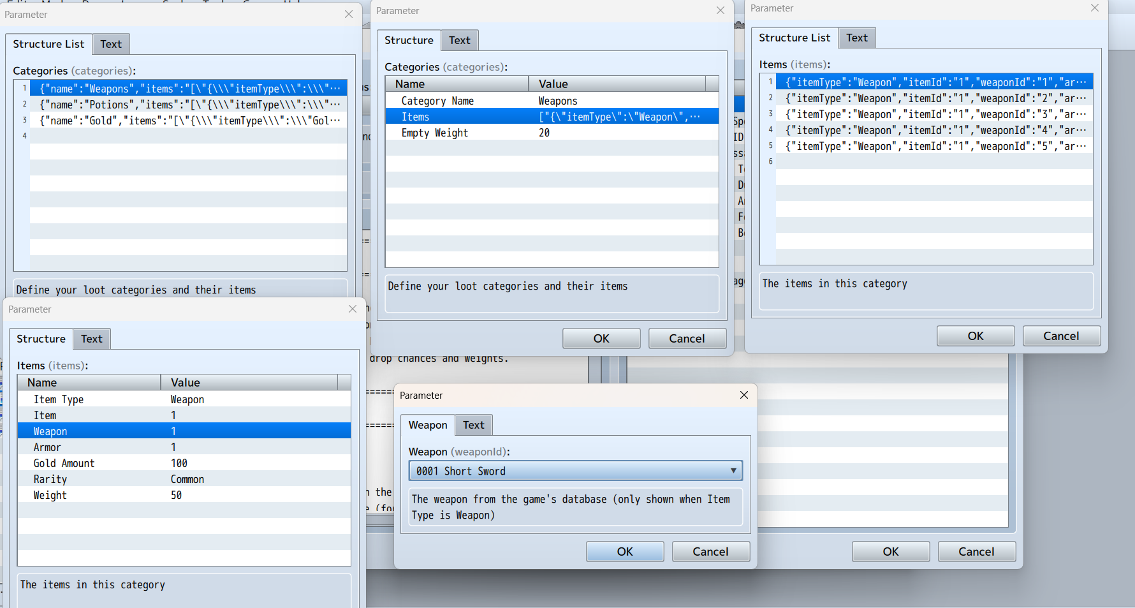Click the Name column header in Categories structure
Image resolution: width=1135 pixels, height=608 pixels.
[x=457, y=84]
